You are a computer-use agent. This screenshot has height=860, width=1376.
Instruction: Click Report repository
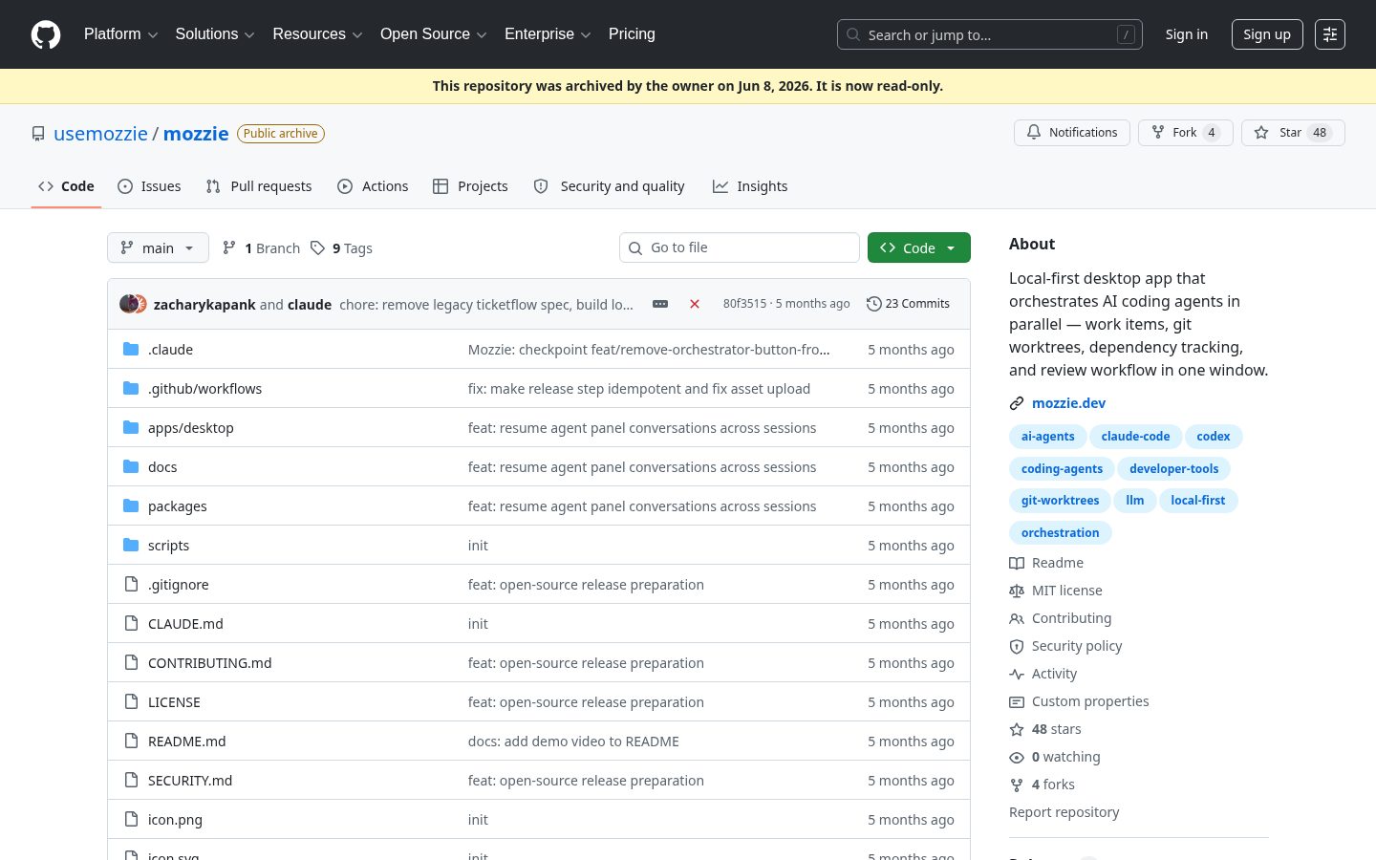pyautogui.click(x=1064, y=812)
